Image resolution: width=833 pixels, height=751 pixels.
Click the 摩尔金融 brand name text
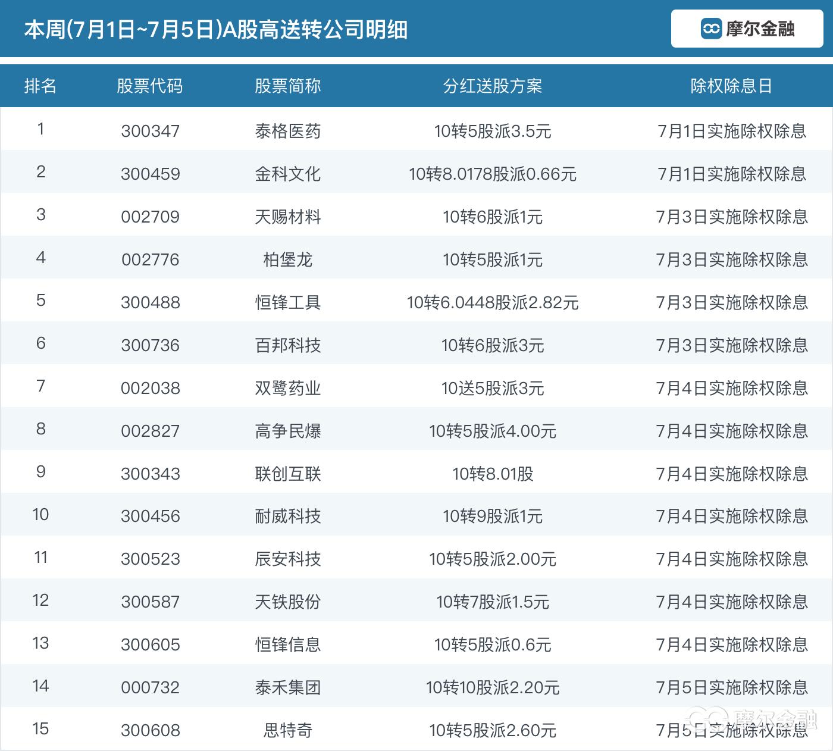(760, 29)
